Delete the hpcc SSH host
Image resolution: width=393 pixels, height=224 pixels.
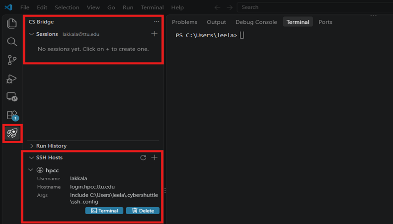point(143,211)
